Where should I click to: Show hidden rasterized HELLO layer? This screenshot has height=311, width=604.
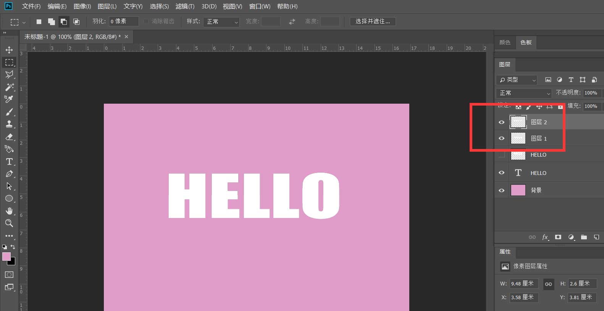[502, 155]
